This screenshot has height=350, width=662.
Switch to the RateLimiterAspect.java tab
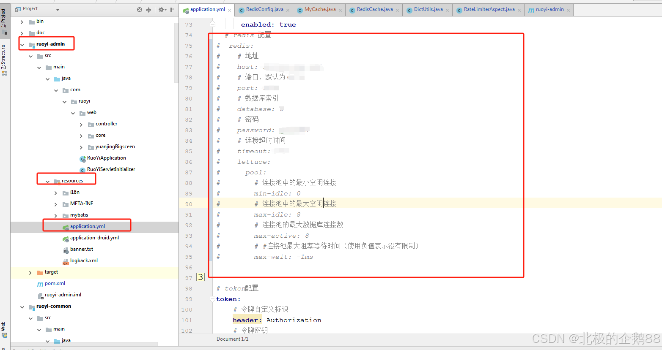point(489,10)
